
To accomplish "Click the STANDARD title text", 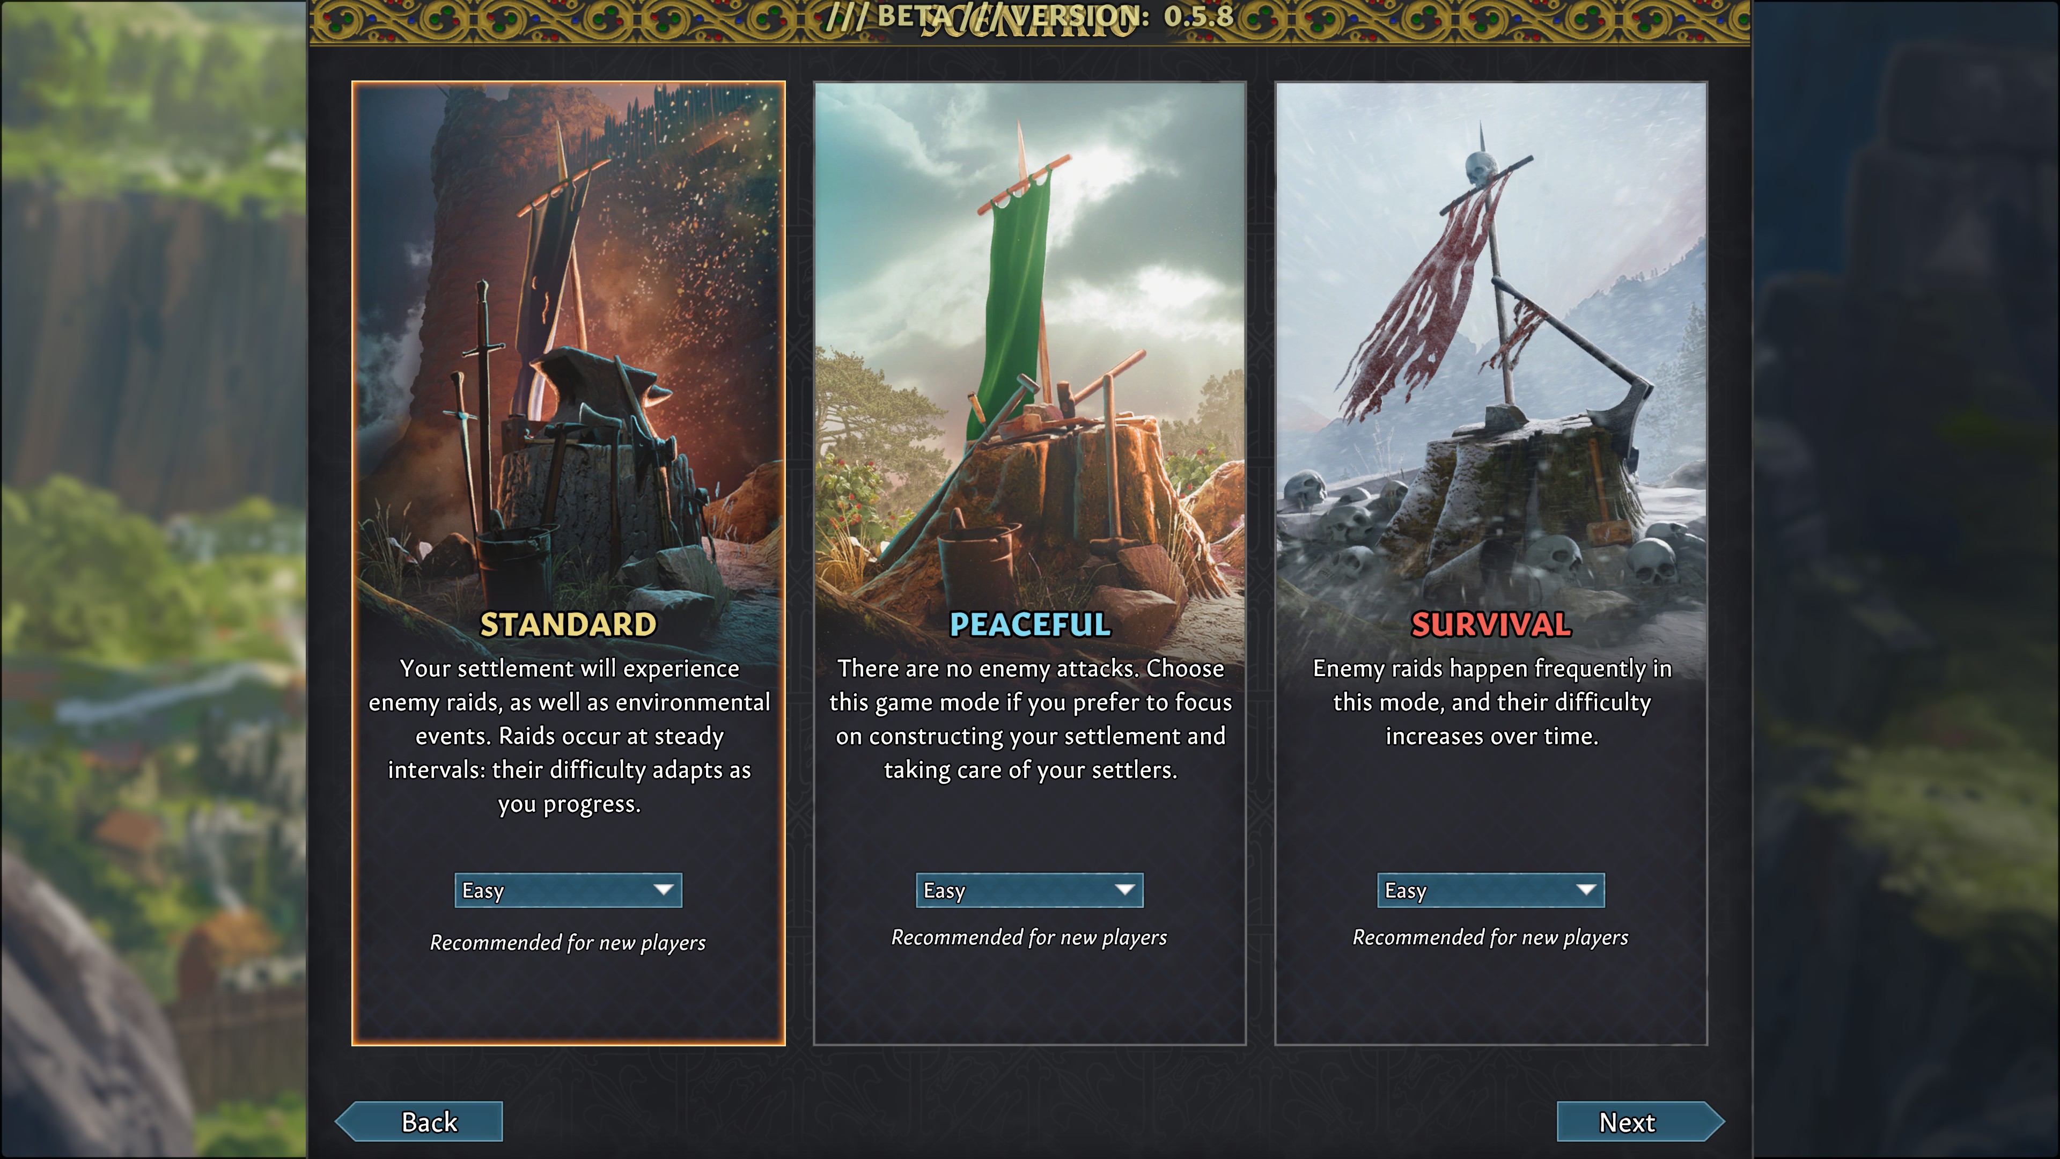I will [568, 624].
